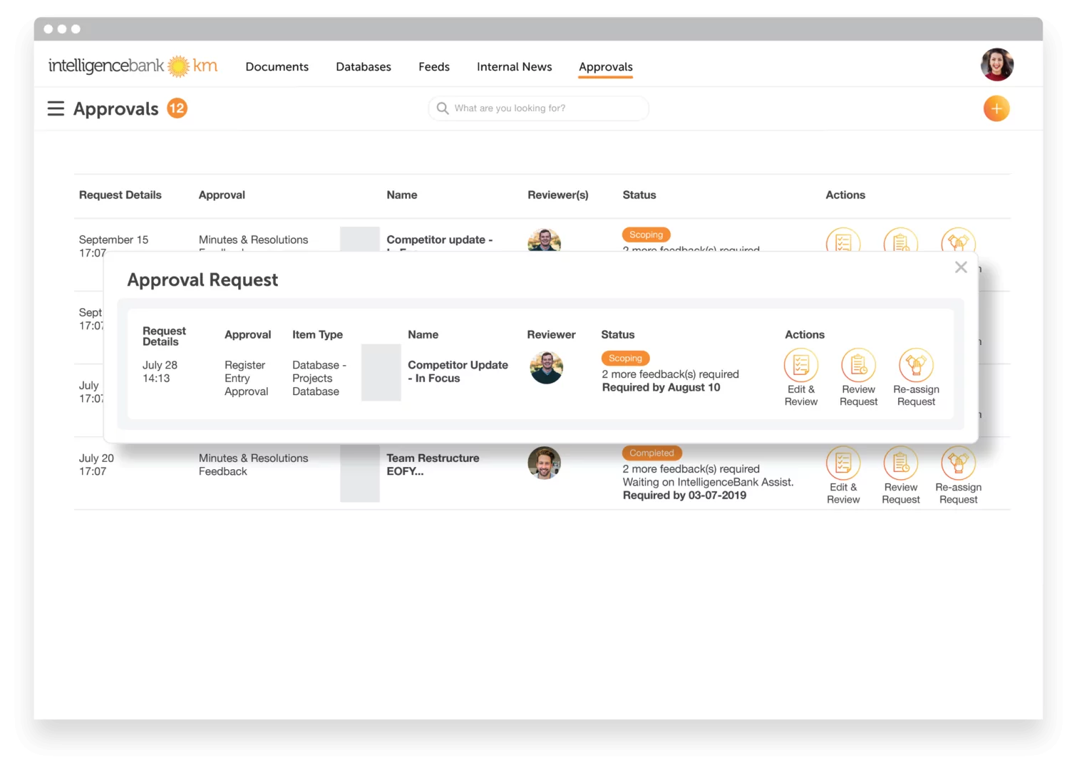Click the Approval column header in main table
Viewport: 1077px width, 770px height.
click(222, 195)
